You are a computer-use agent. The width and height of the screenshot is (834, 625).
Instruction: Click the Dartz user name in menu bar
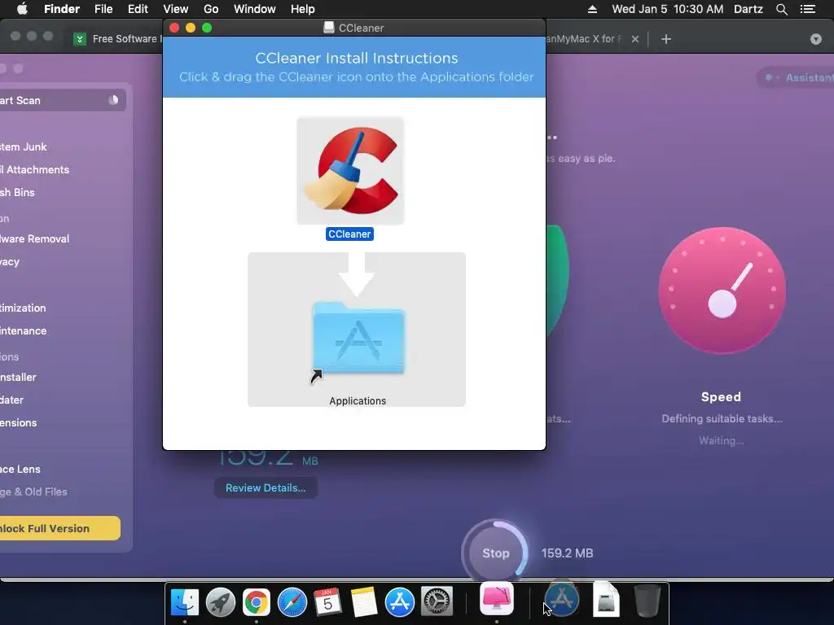[x=748, y=9]
